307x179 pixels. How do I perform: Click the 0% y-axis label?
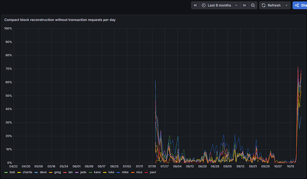pyautogui.click(x=9, y=163)
